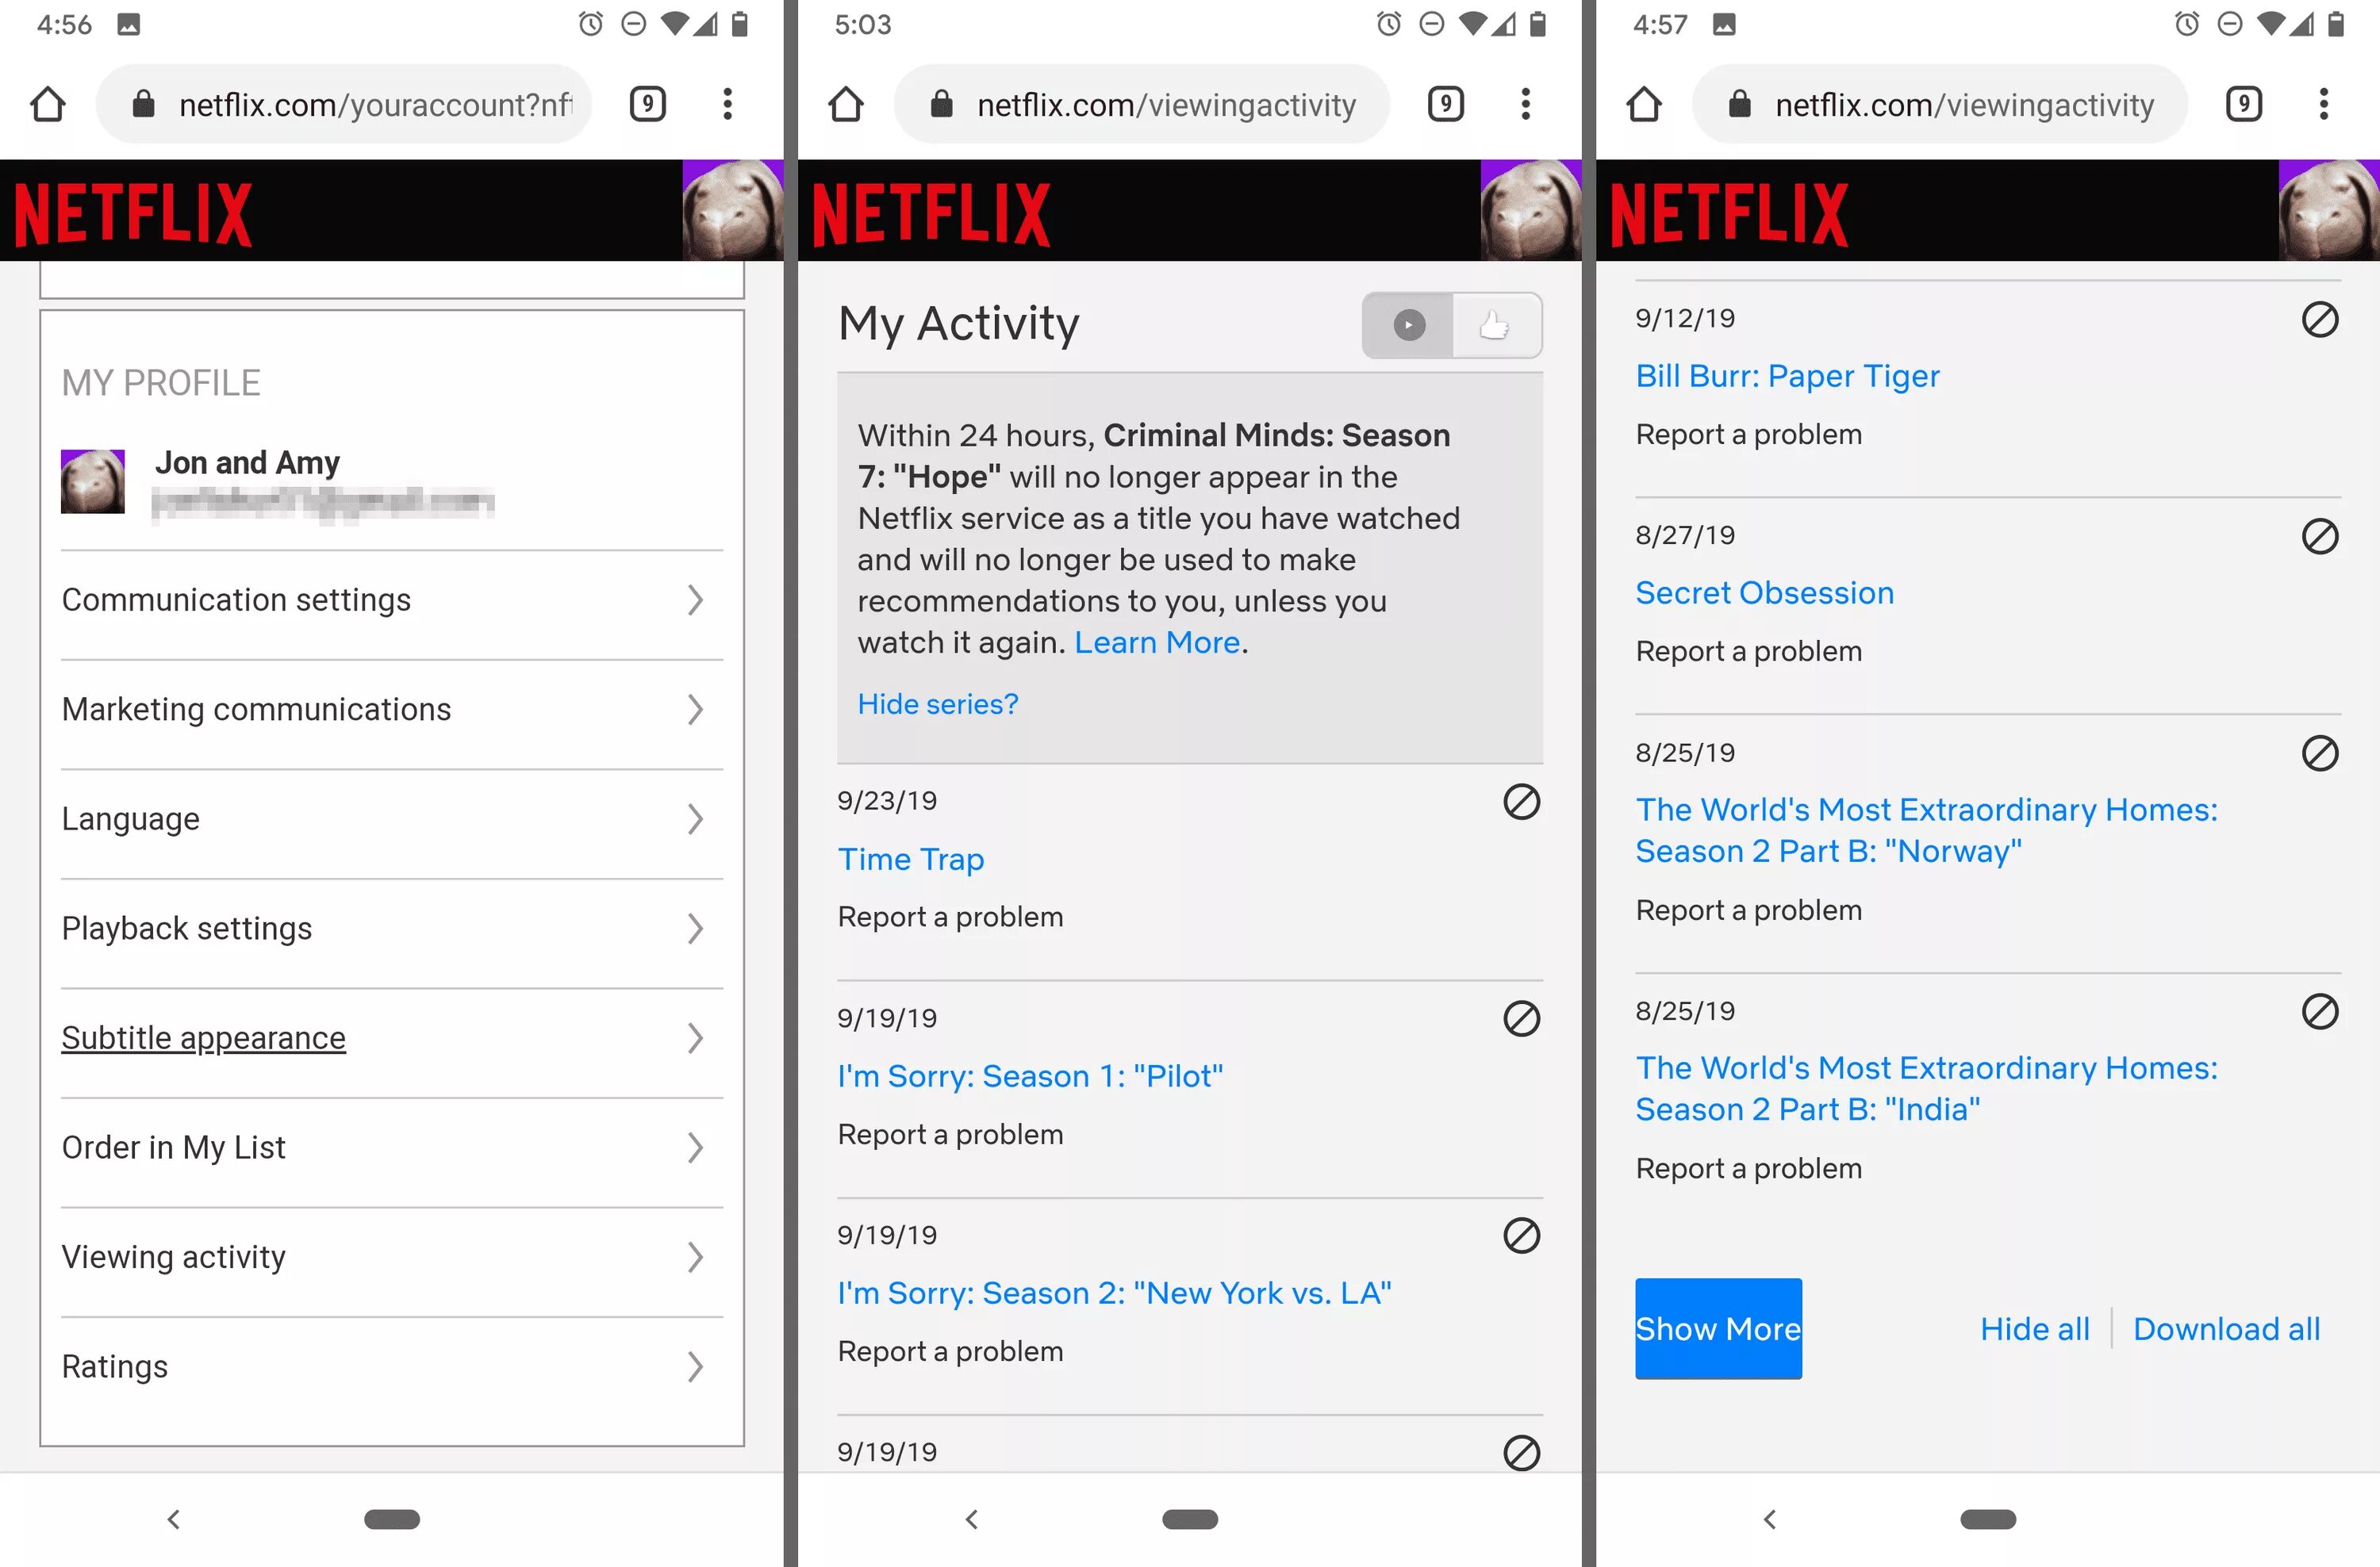Tap the home icon in the right phone browser
Screen dimensions: 2380x1567
pos(1643,104)
